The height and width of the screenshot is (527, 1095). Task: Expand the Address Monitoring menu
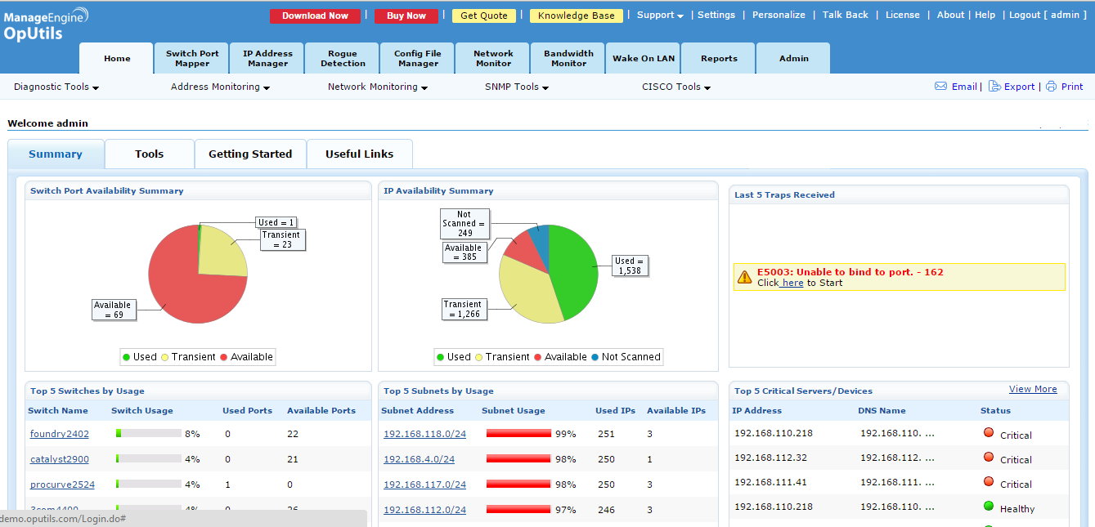220,87
